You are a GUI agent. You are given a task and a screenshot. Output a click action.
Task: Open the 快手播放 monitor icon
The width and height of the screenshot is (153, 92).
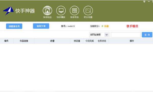pyautogui.click(x=61, y=10)
